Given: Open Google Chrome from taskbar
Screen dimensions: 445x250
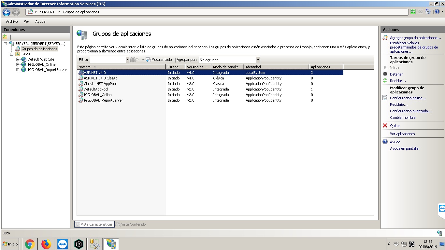Looking at the screenshot, I should (x=30, y=244).
